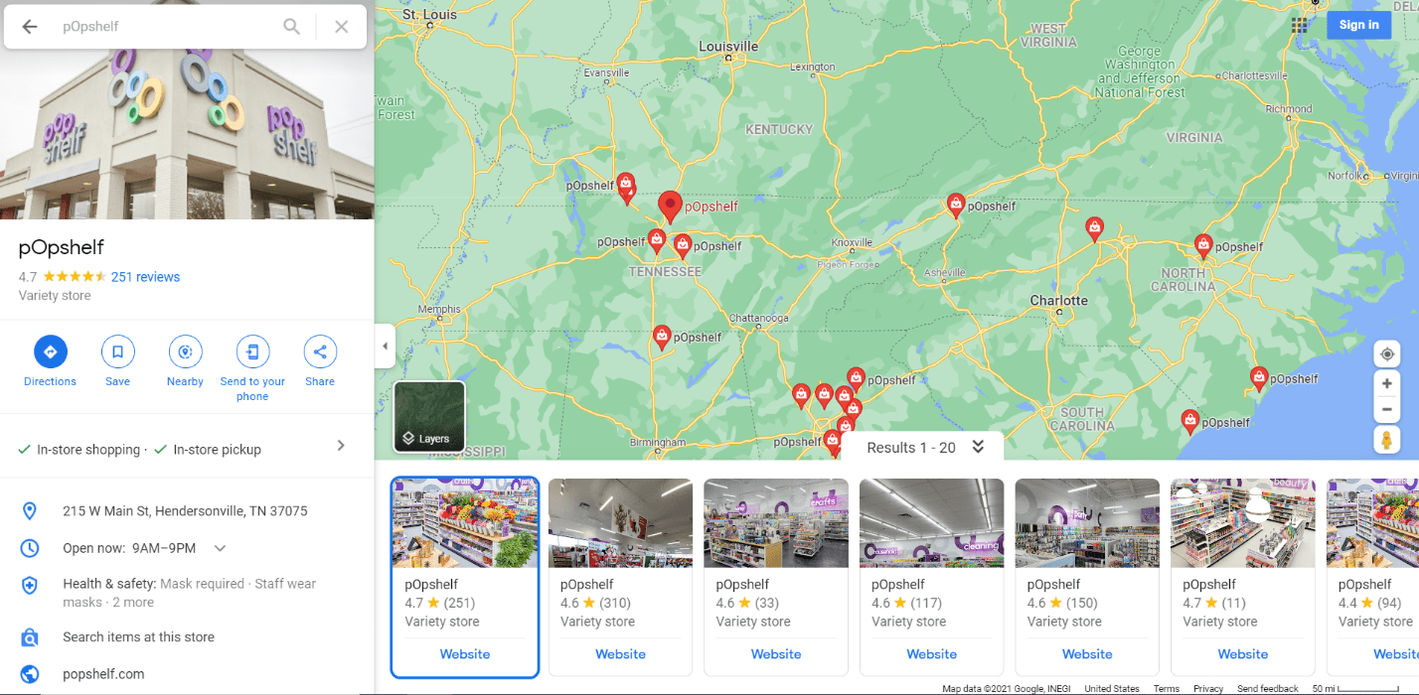1419x695 pixels.
Task: Open Google apps grid
Action: click(1300, 25)
